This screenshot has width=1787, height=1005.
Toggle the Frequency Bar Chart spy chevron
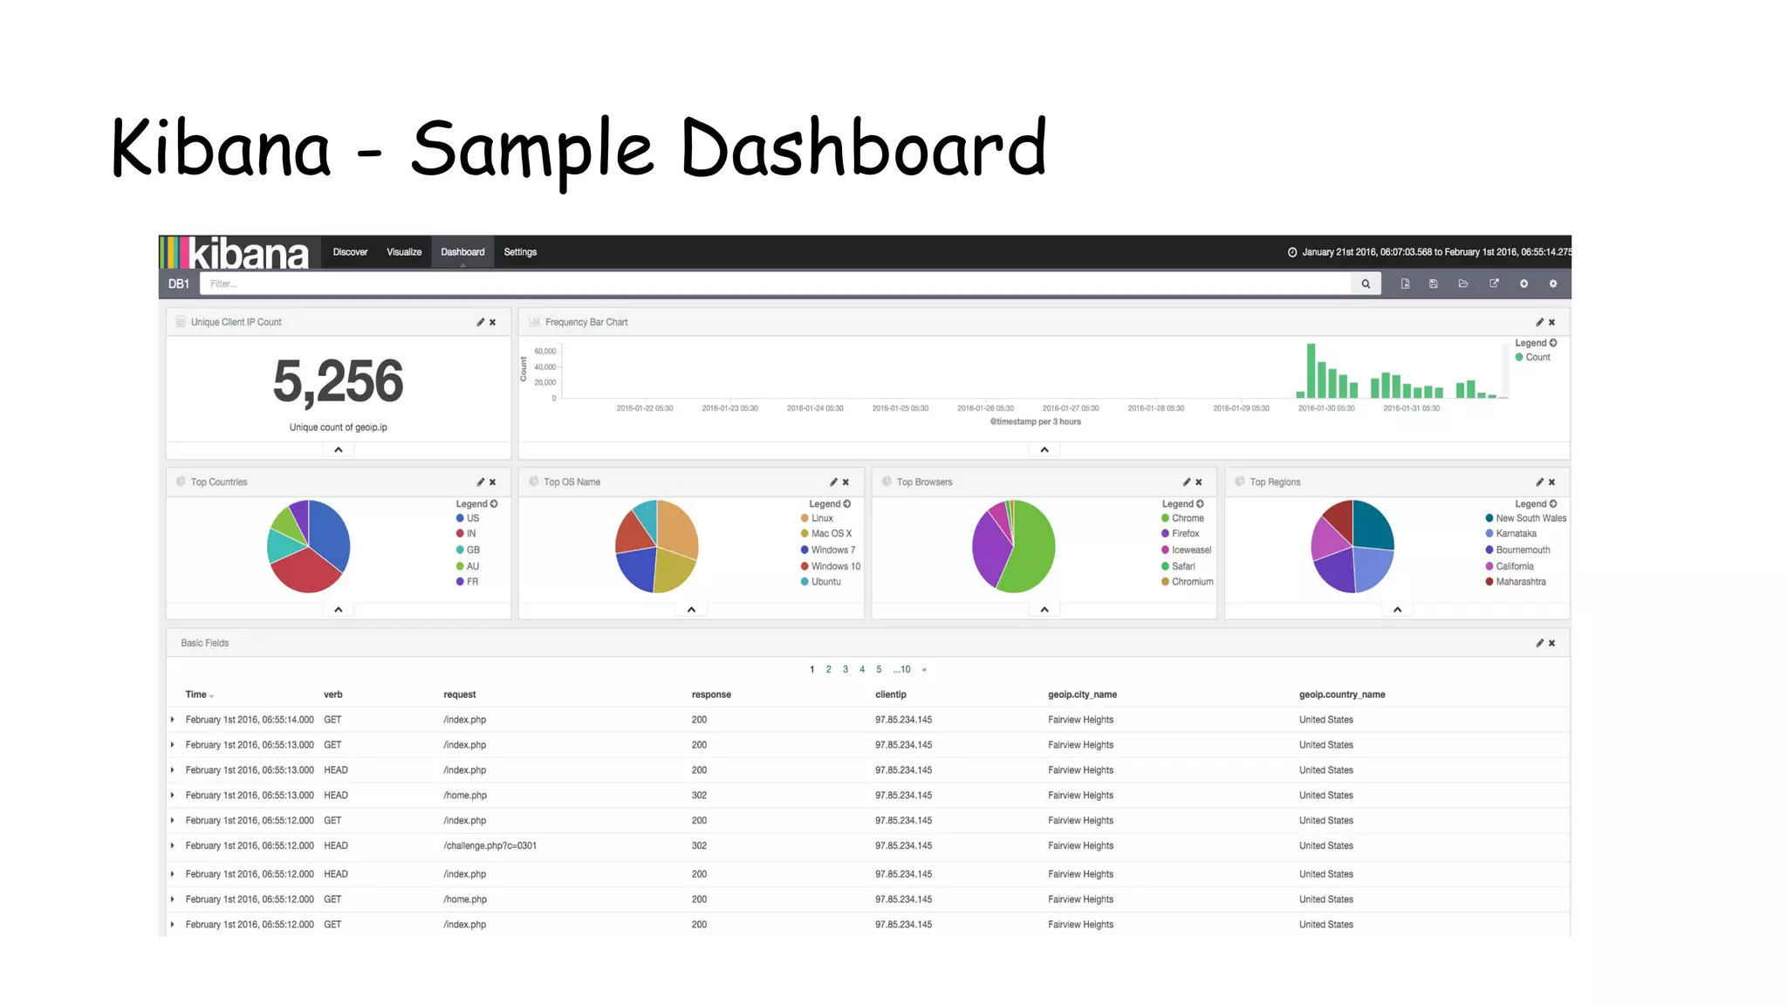1044,450
